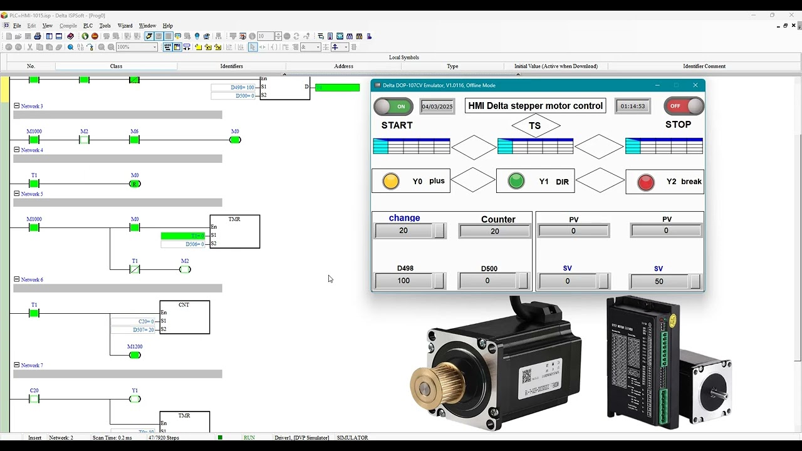Open the & operator combo box

click(x=311, y=47)
